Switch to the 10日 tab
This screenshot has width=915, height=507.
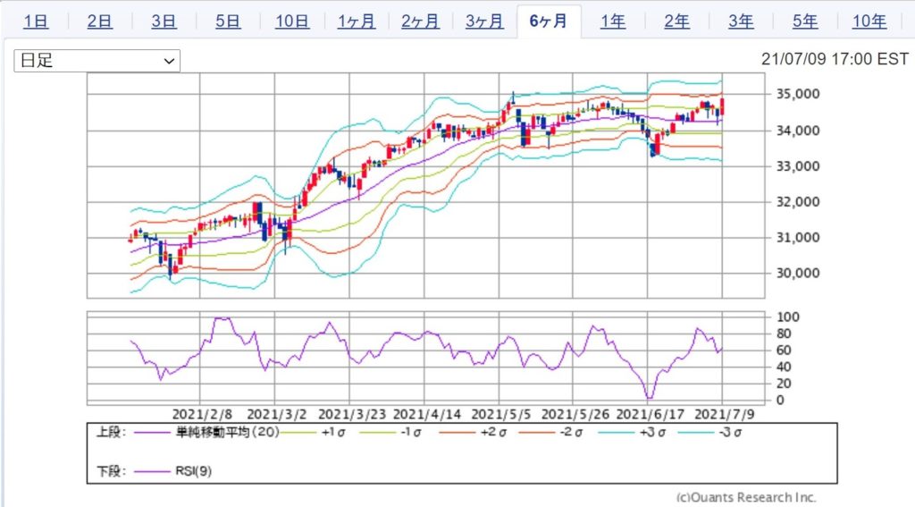coord(292,21)
